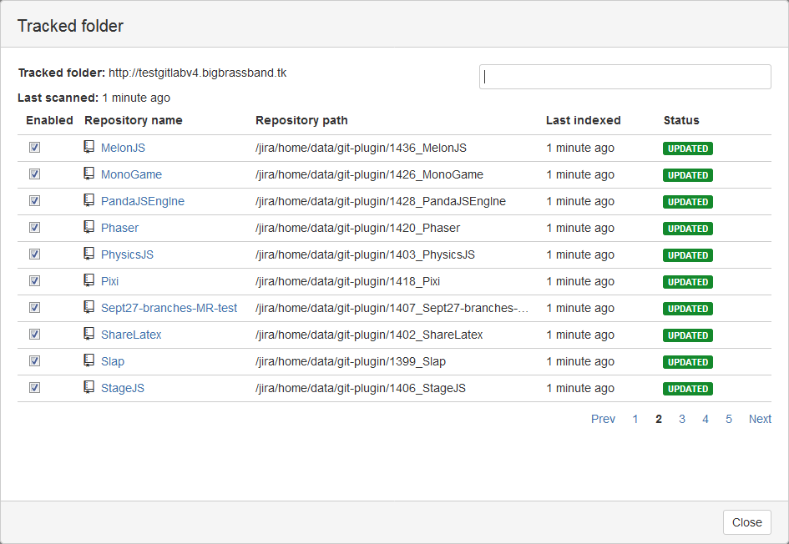Select current page 2 in pagination

[x=659, y=419]
